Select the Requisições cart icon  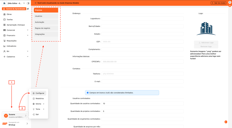coord(4,41)
